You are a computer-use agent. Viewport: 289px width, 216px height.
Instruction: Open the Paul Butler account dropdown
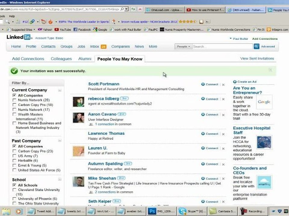[239, 39]
